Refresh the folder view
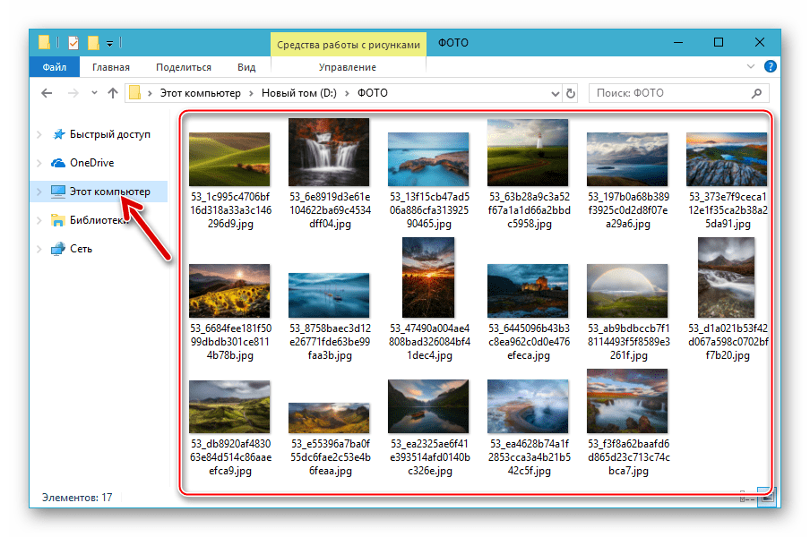The height and width of the screenshot is (537, 810). (x=570, y=93)
